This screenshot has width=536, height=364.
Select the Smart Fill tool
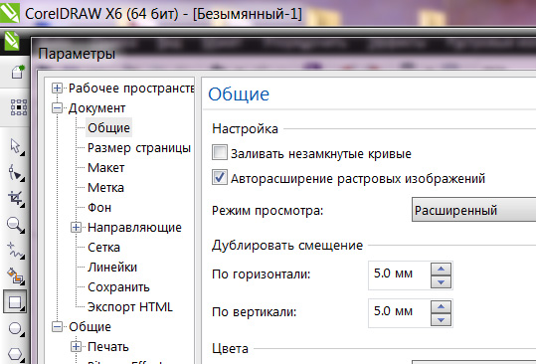[x=15, y=276]
